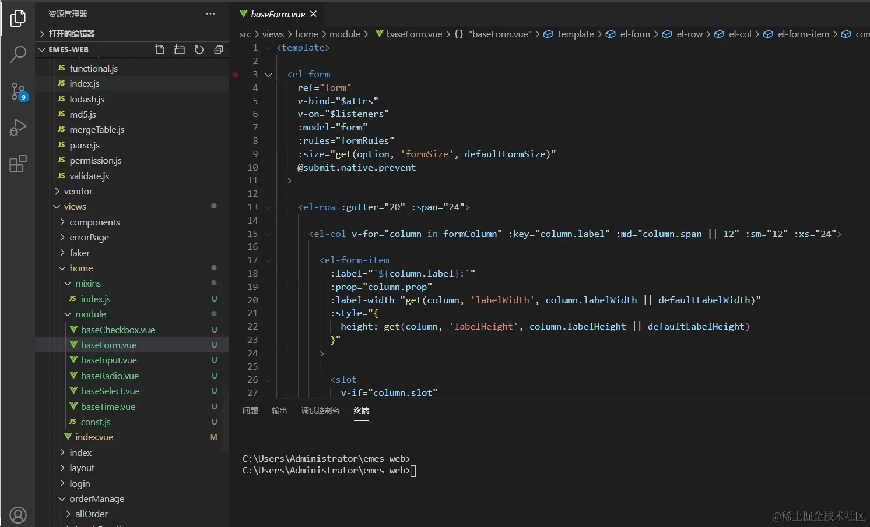Fold the slot block at line 26
This screenshot has height=527, width=870.
268,380
